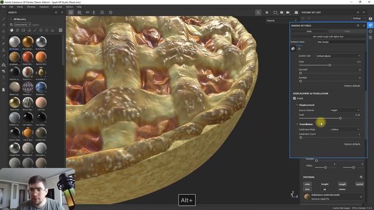Toggle the emiss channel button
374x210 pixels.
click(342, 189)
